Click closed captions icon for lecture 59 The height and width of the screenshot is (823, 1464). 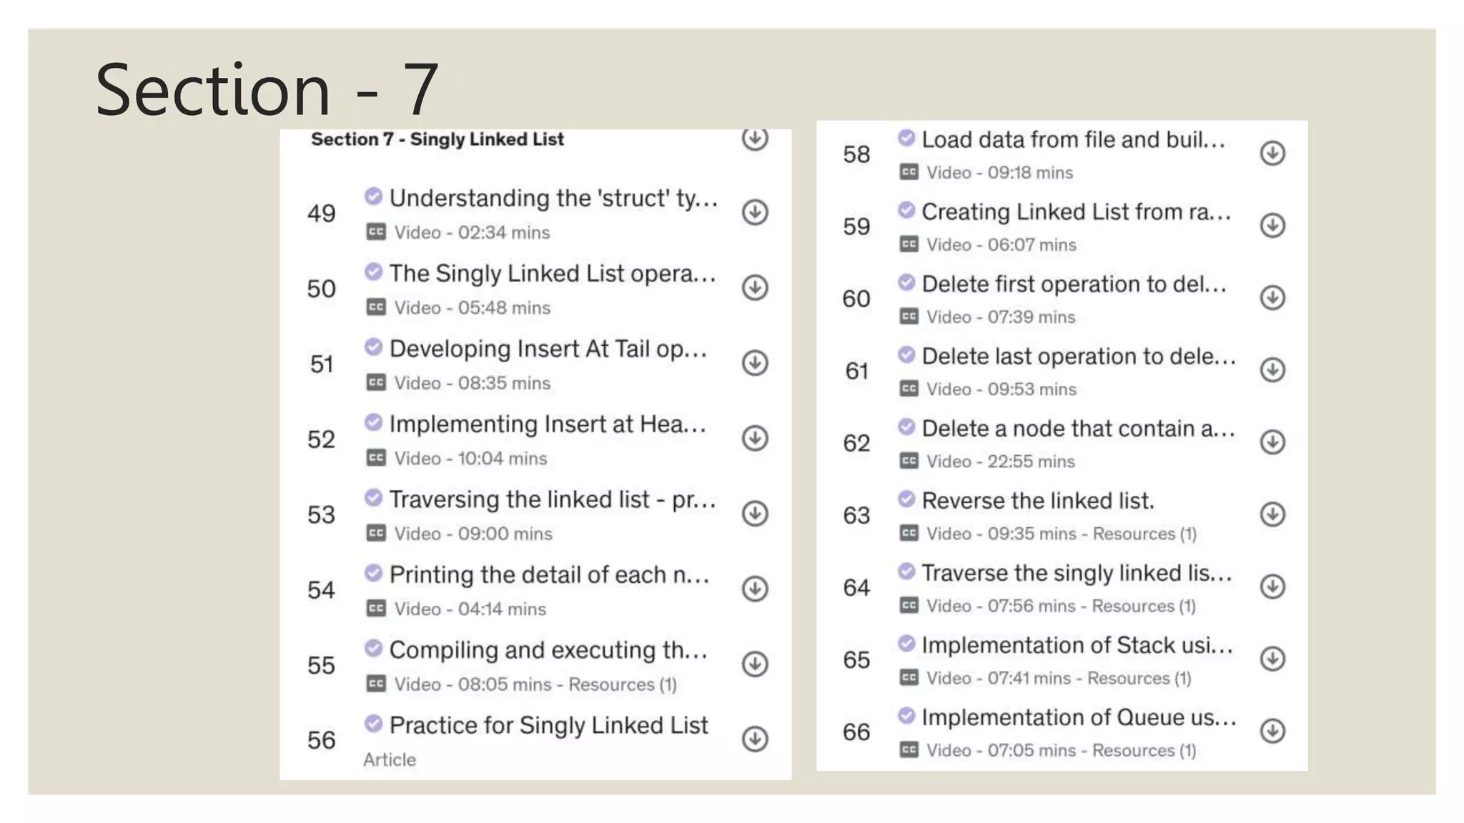(909, 244)
